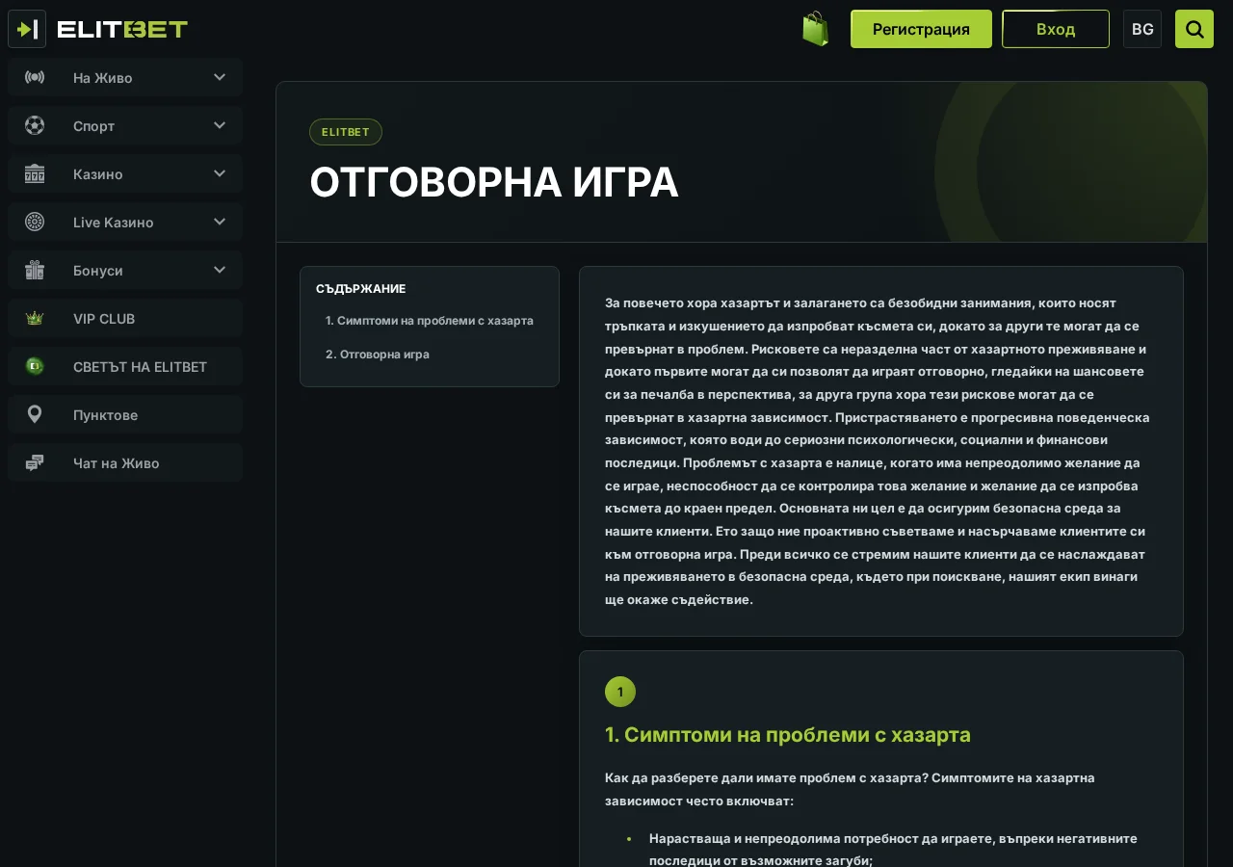
Task: Go to 2. Отговорна игра in contents
Action: point(378,355)
